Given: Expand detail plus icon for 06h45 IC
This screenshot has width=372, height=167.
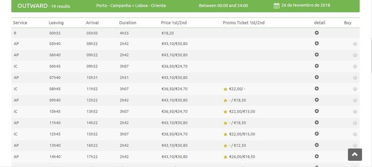Looking at the screenshot, I should tap(317, 66).
